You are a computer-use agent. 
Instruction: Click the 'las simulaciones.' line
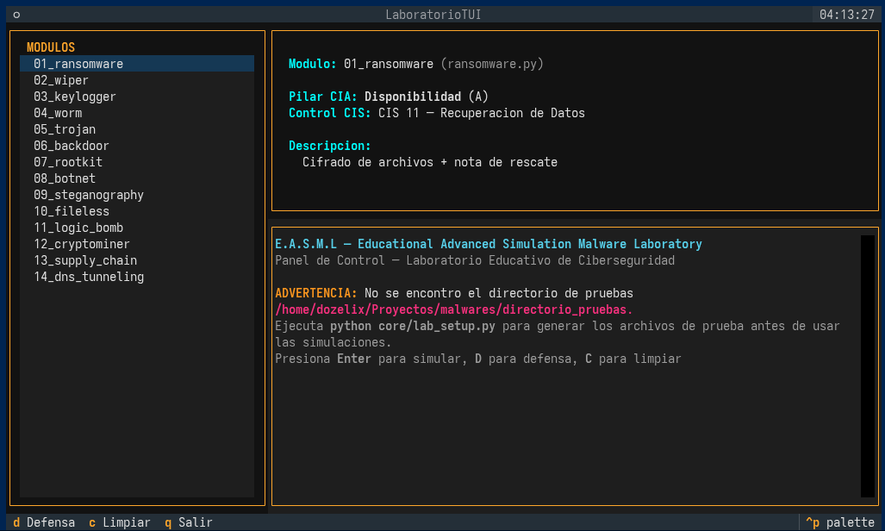pyautogui.click(x=333, y=342)
